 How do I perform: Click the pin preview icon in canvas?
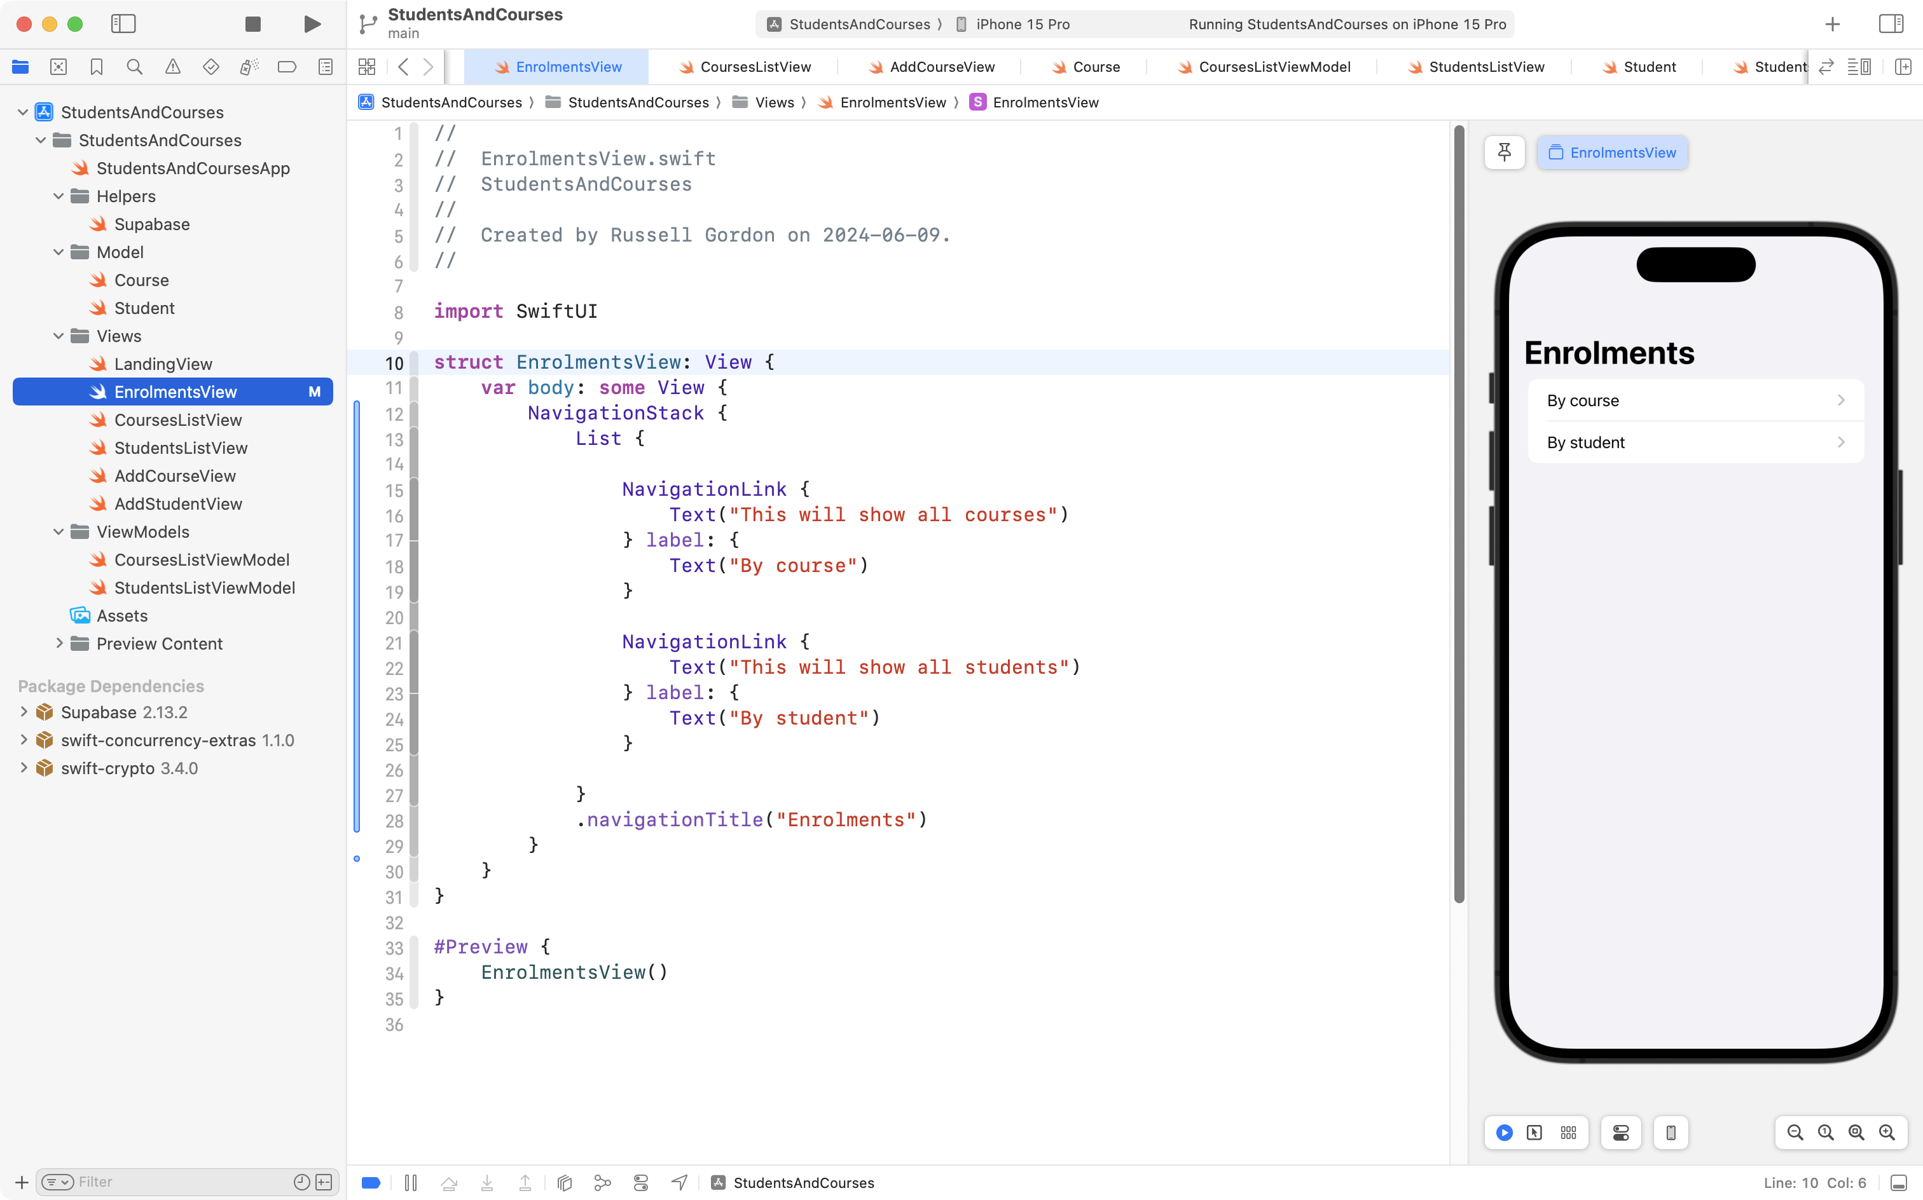click(x=1504, y=153)
